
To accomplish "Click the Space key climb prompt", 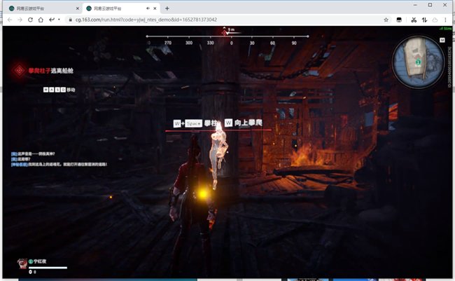I will coord(193,123).
